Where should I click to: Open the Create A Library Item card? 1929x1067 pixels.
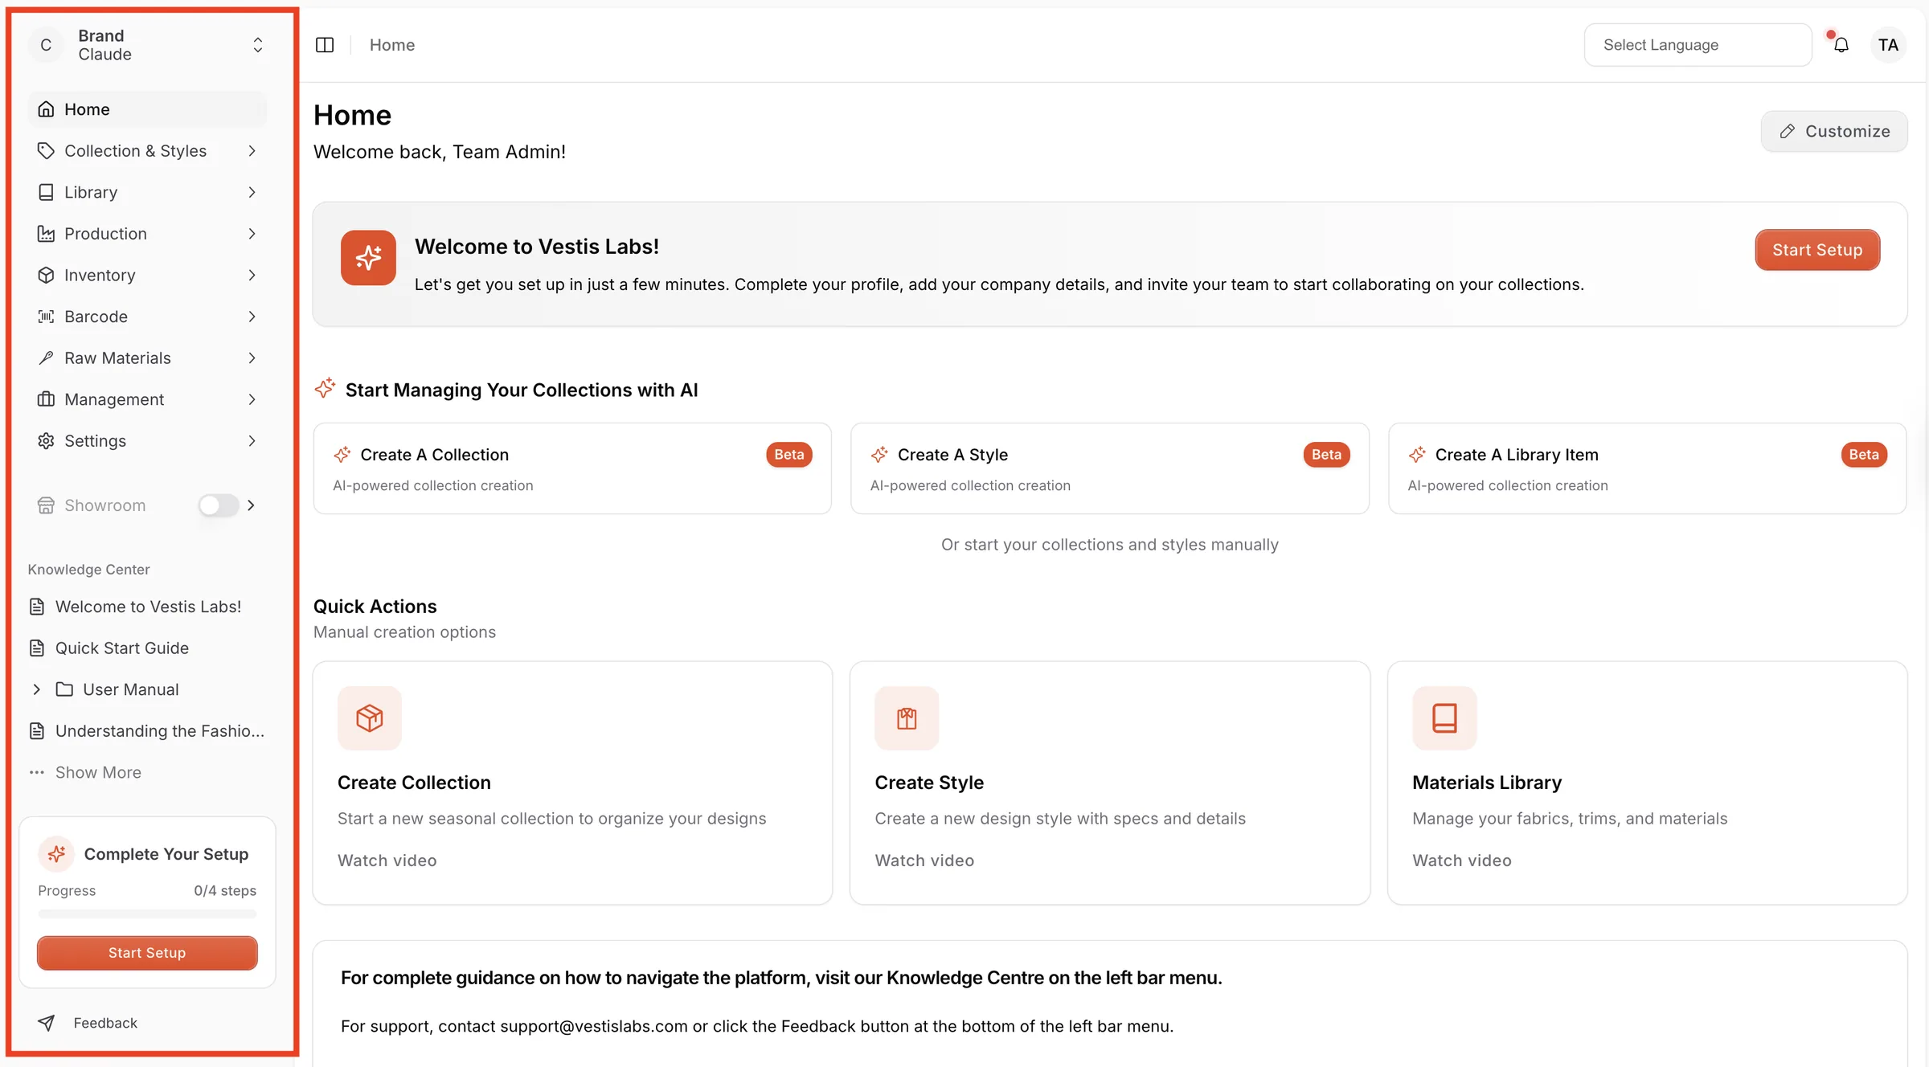coord(1647,468)
